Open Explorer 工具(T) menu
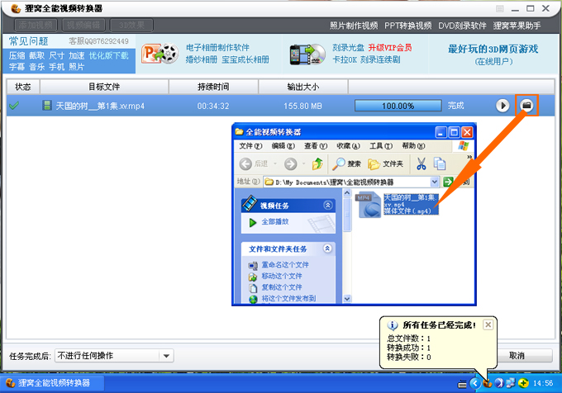Image resolution: width=562 pixels, height=393 pixels. pyautogui.click(x=381, y=145)
